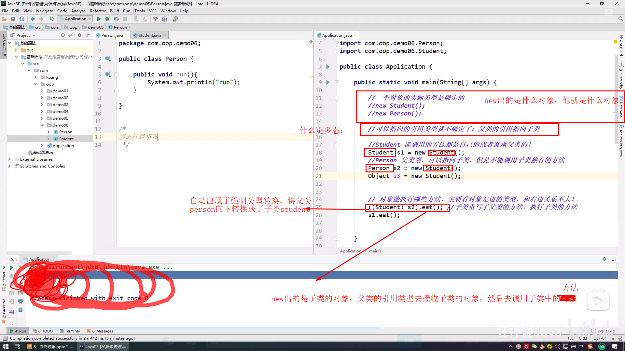Collapse all in the Project panel
The width and height of the screenshot is (625, 351).
click(x=70, y=35)
